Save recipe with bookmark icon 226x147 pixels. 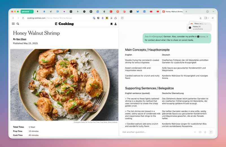[x=111, y=24]
